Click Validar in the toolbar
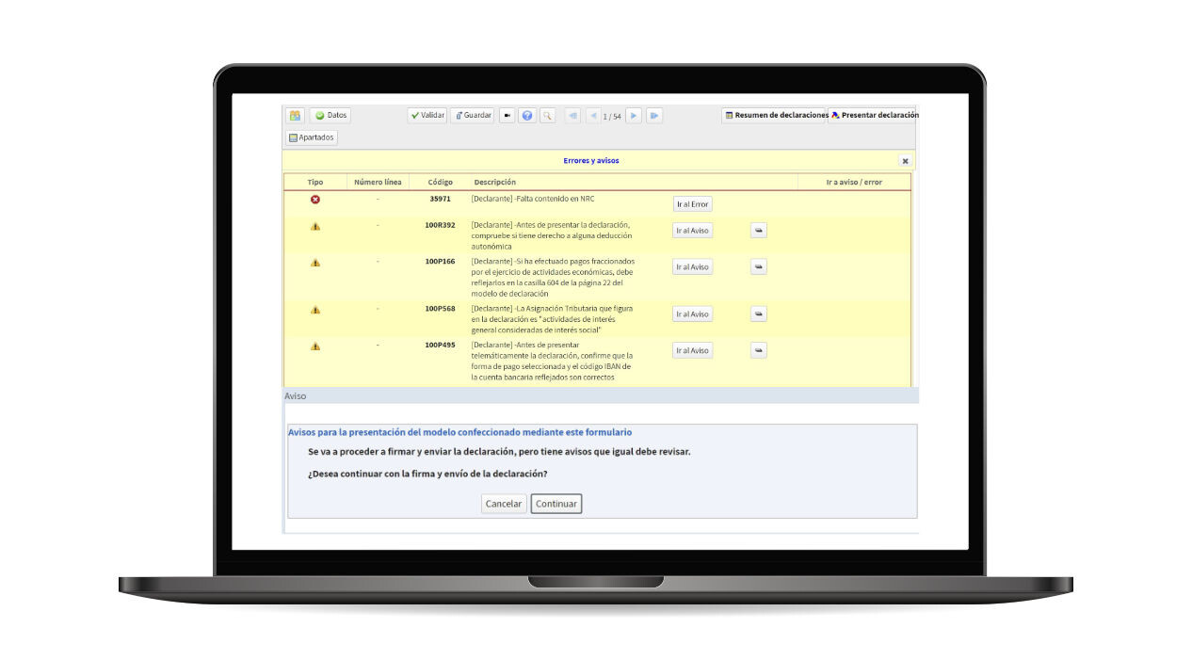The image size is (1192, 660). (x=427, y=116)
